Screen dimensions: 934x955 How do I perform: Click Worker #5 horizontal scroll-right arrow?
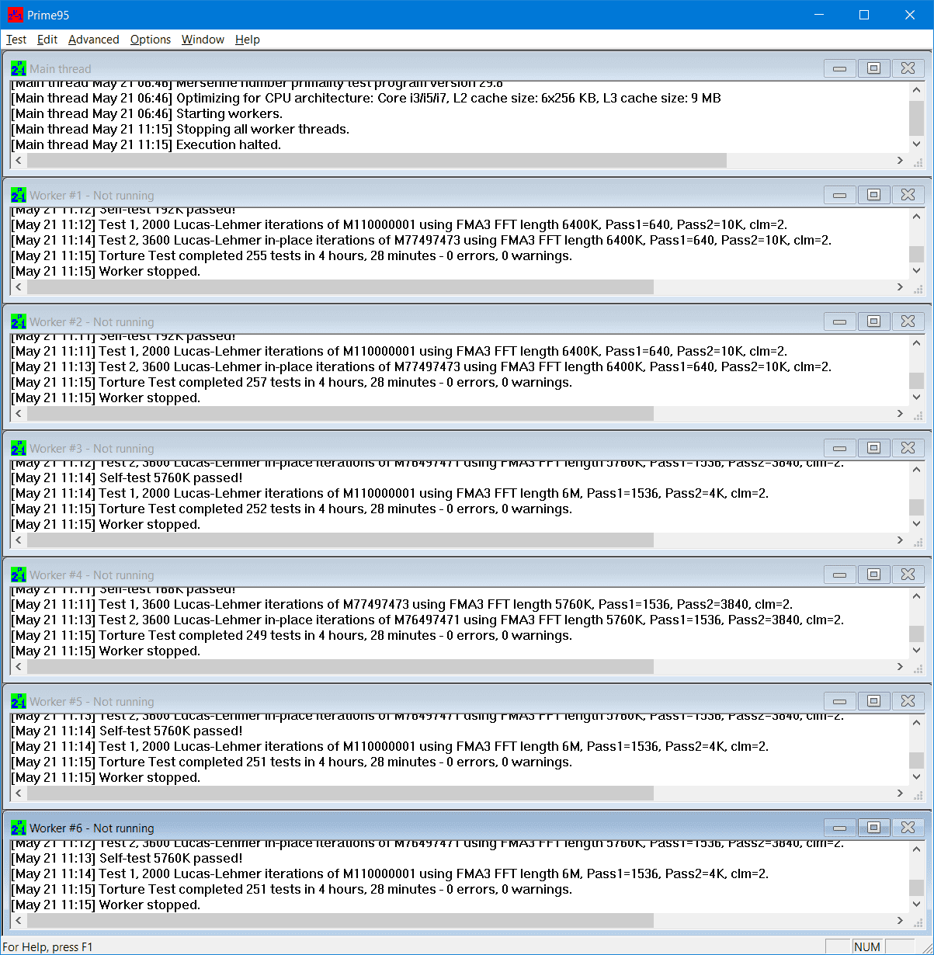pyautogui.click(x=901, y=794)
